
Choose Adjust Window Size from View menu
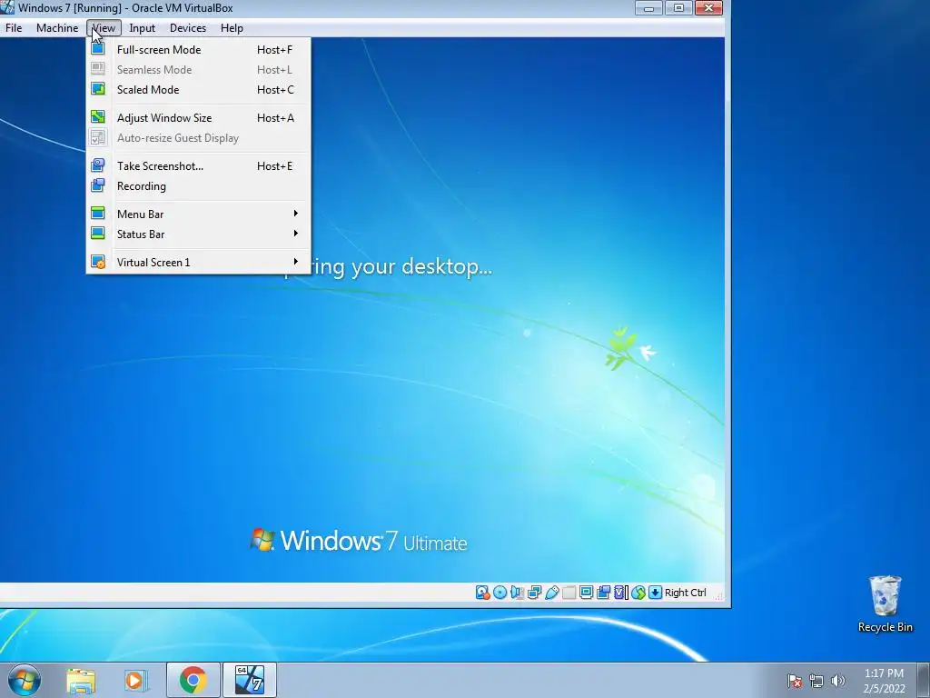199,118
